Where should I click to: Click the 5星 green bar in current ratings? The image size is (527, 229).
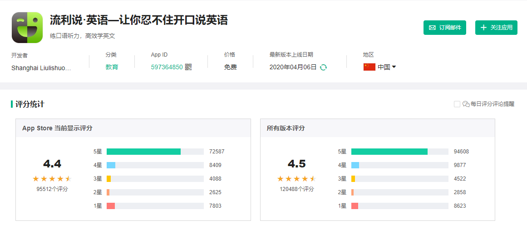pos(143,152)
